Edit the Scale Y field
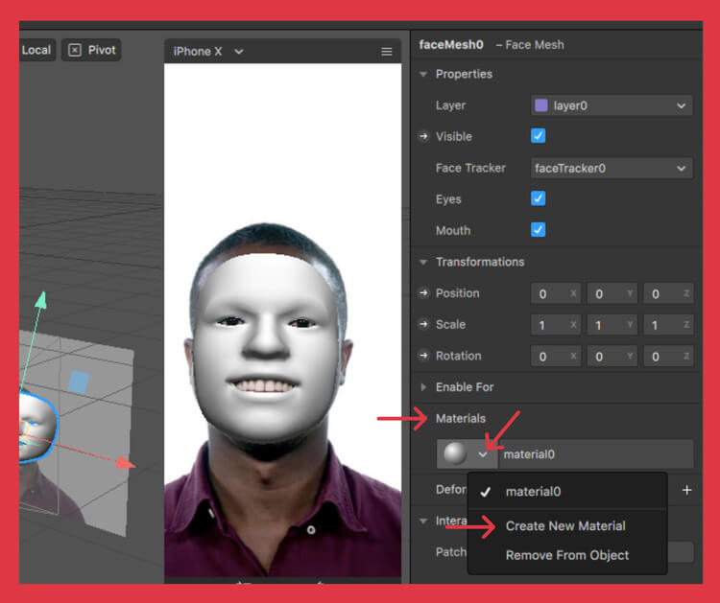 click(x=612, y=325)
